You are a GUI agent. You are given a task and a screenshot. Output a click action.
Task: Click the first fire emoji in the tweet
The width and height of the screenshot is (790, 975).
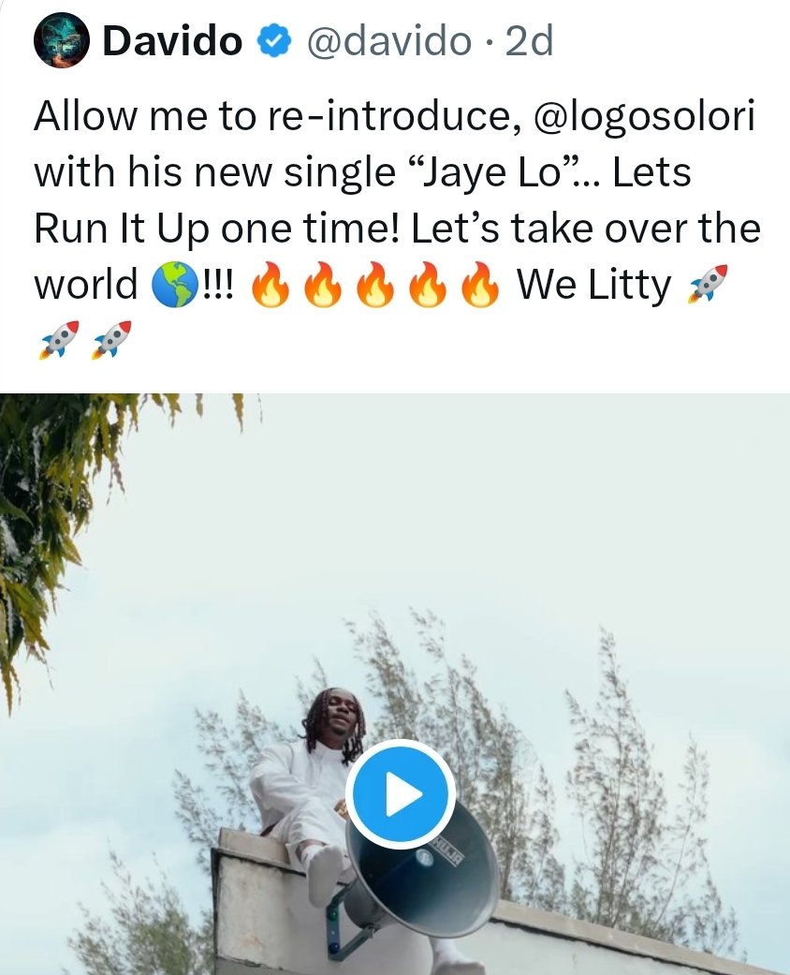pyautogui.click(x=270, y=285)
